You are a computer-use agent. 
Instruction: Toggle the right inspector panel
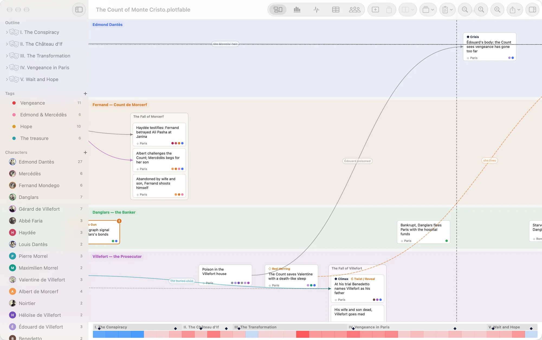(x=532, y=10)
